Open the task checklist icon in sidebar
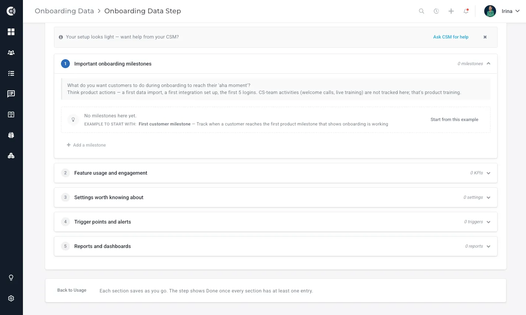 click(11, 73)
